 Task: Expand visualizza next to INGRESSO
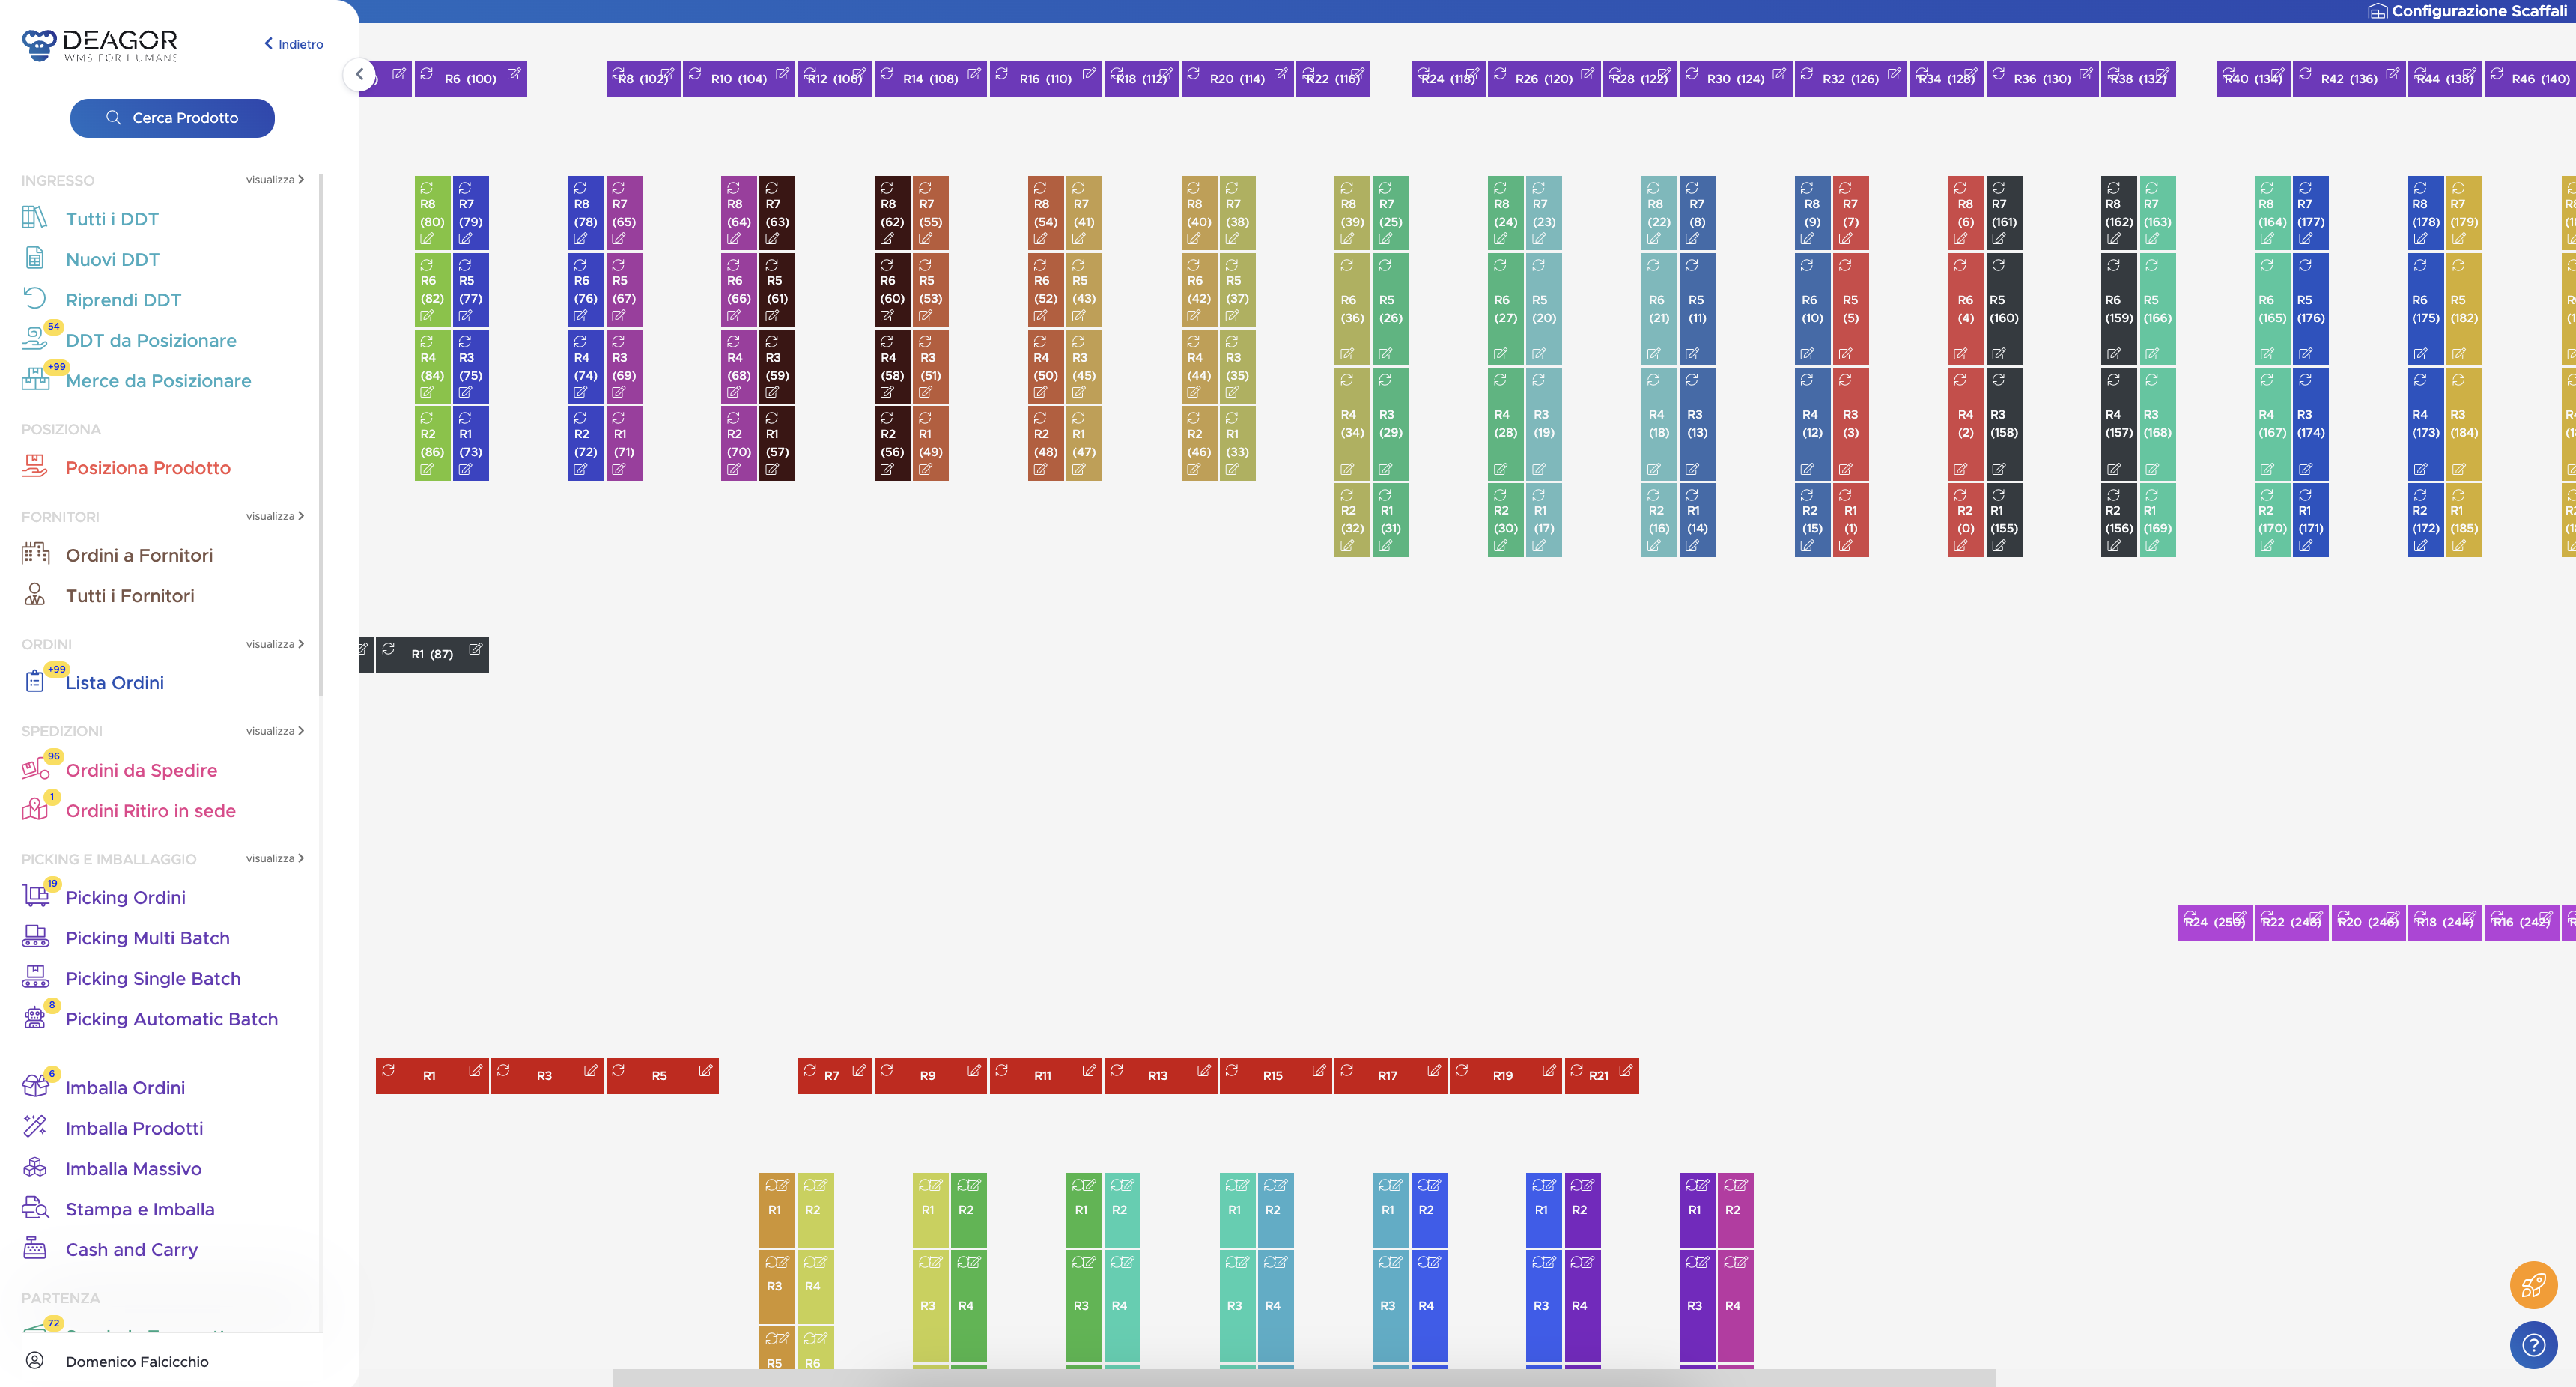click(x=275, y=180)
